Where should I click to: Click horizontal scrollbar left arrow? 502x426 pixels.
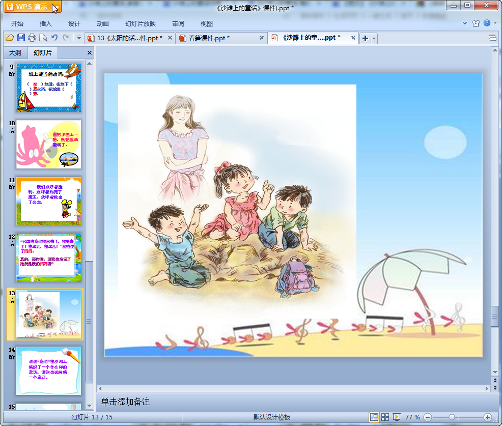pyautogui.click(x=100, y=388)
